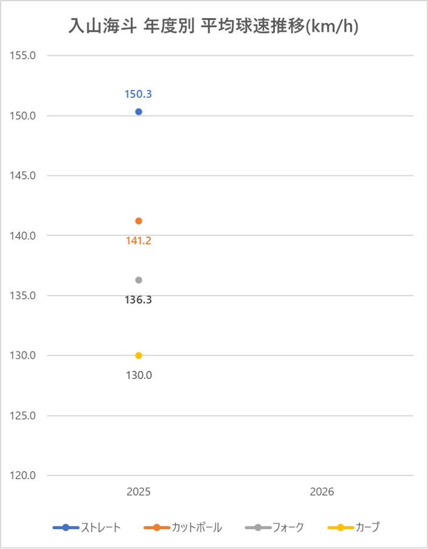Select the chart title 入山海斗 年度別 平均球速推移
Screen dimensions: 428x549
[x=213, y=26]
